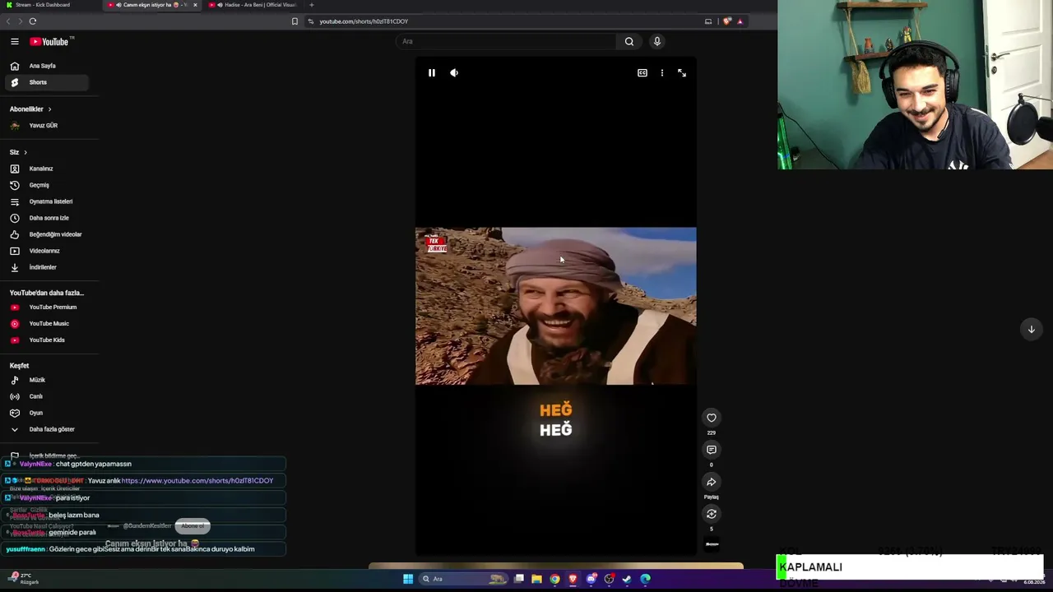The image size is (1053, 592).
Task: Pause the playing Short
Action: point(431,73)
